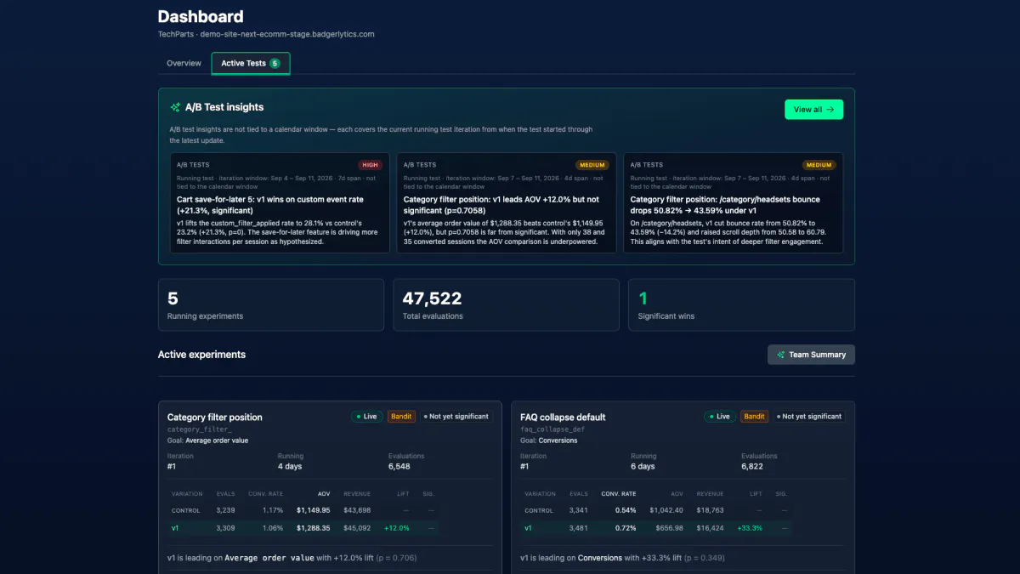The width and height of the screenshot is (1020, 574).
Task: Open the FAQ collapse default experiment title
Action: pos(563,418)
